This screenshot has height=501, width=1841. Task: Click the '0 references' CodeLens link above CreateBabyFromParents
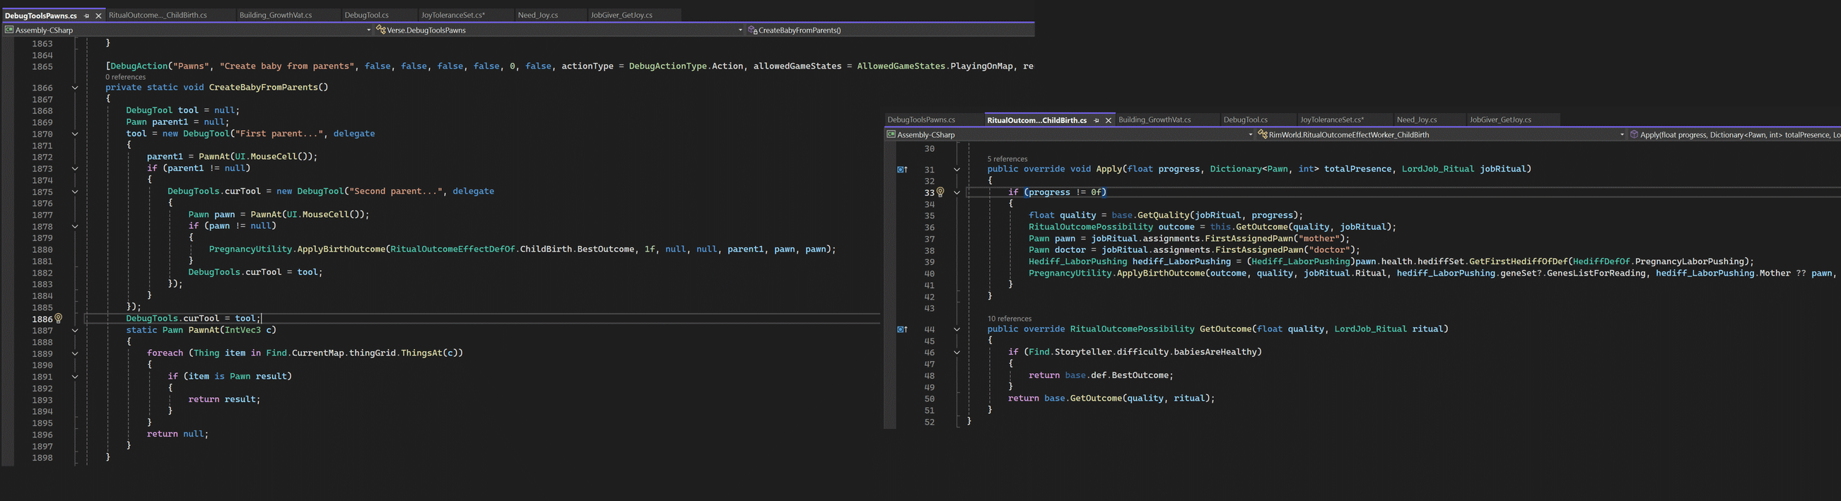pos(125,77)
